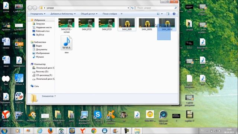Image resolution: width=238 pixels, height=134 pixels.
Task: Select Библиотеки in navigation pane
Action: point(40,42)
